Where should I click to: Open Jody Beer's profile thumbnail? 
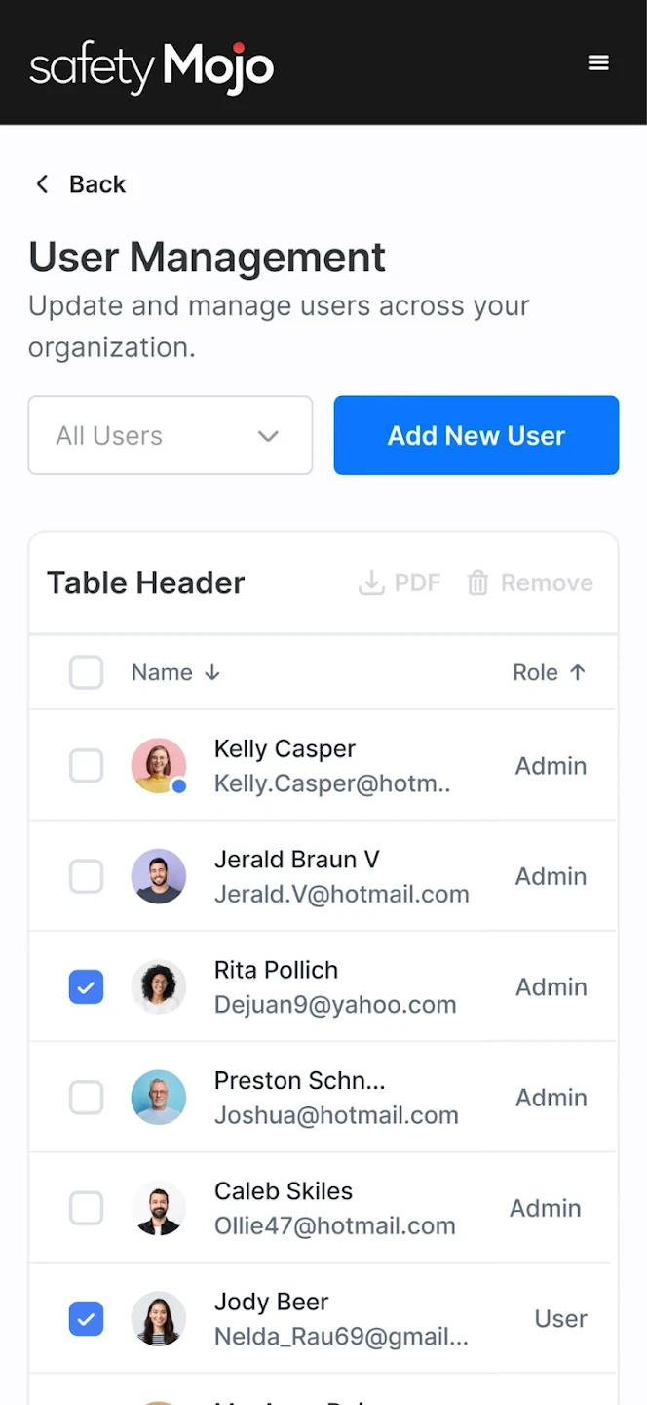[x=159, y=1318]
